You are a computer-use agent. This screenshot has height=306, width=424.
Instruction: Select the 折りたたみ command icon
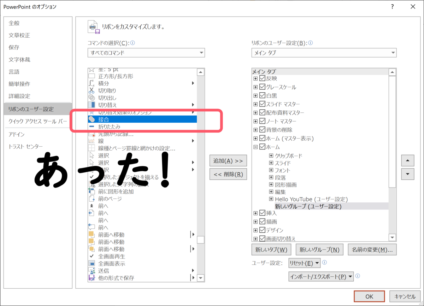pos(92,126)
